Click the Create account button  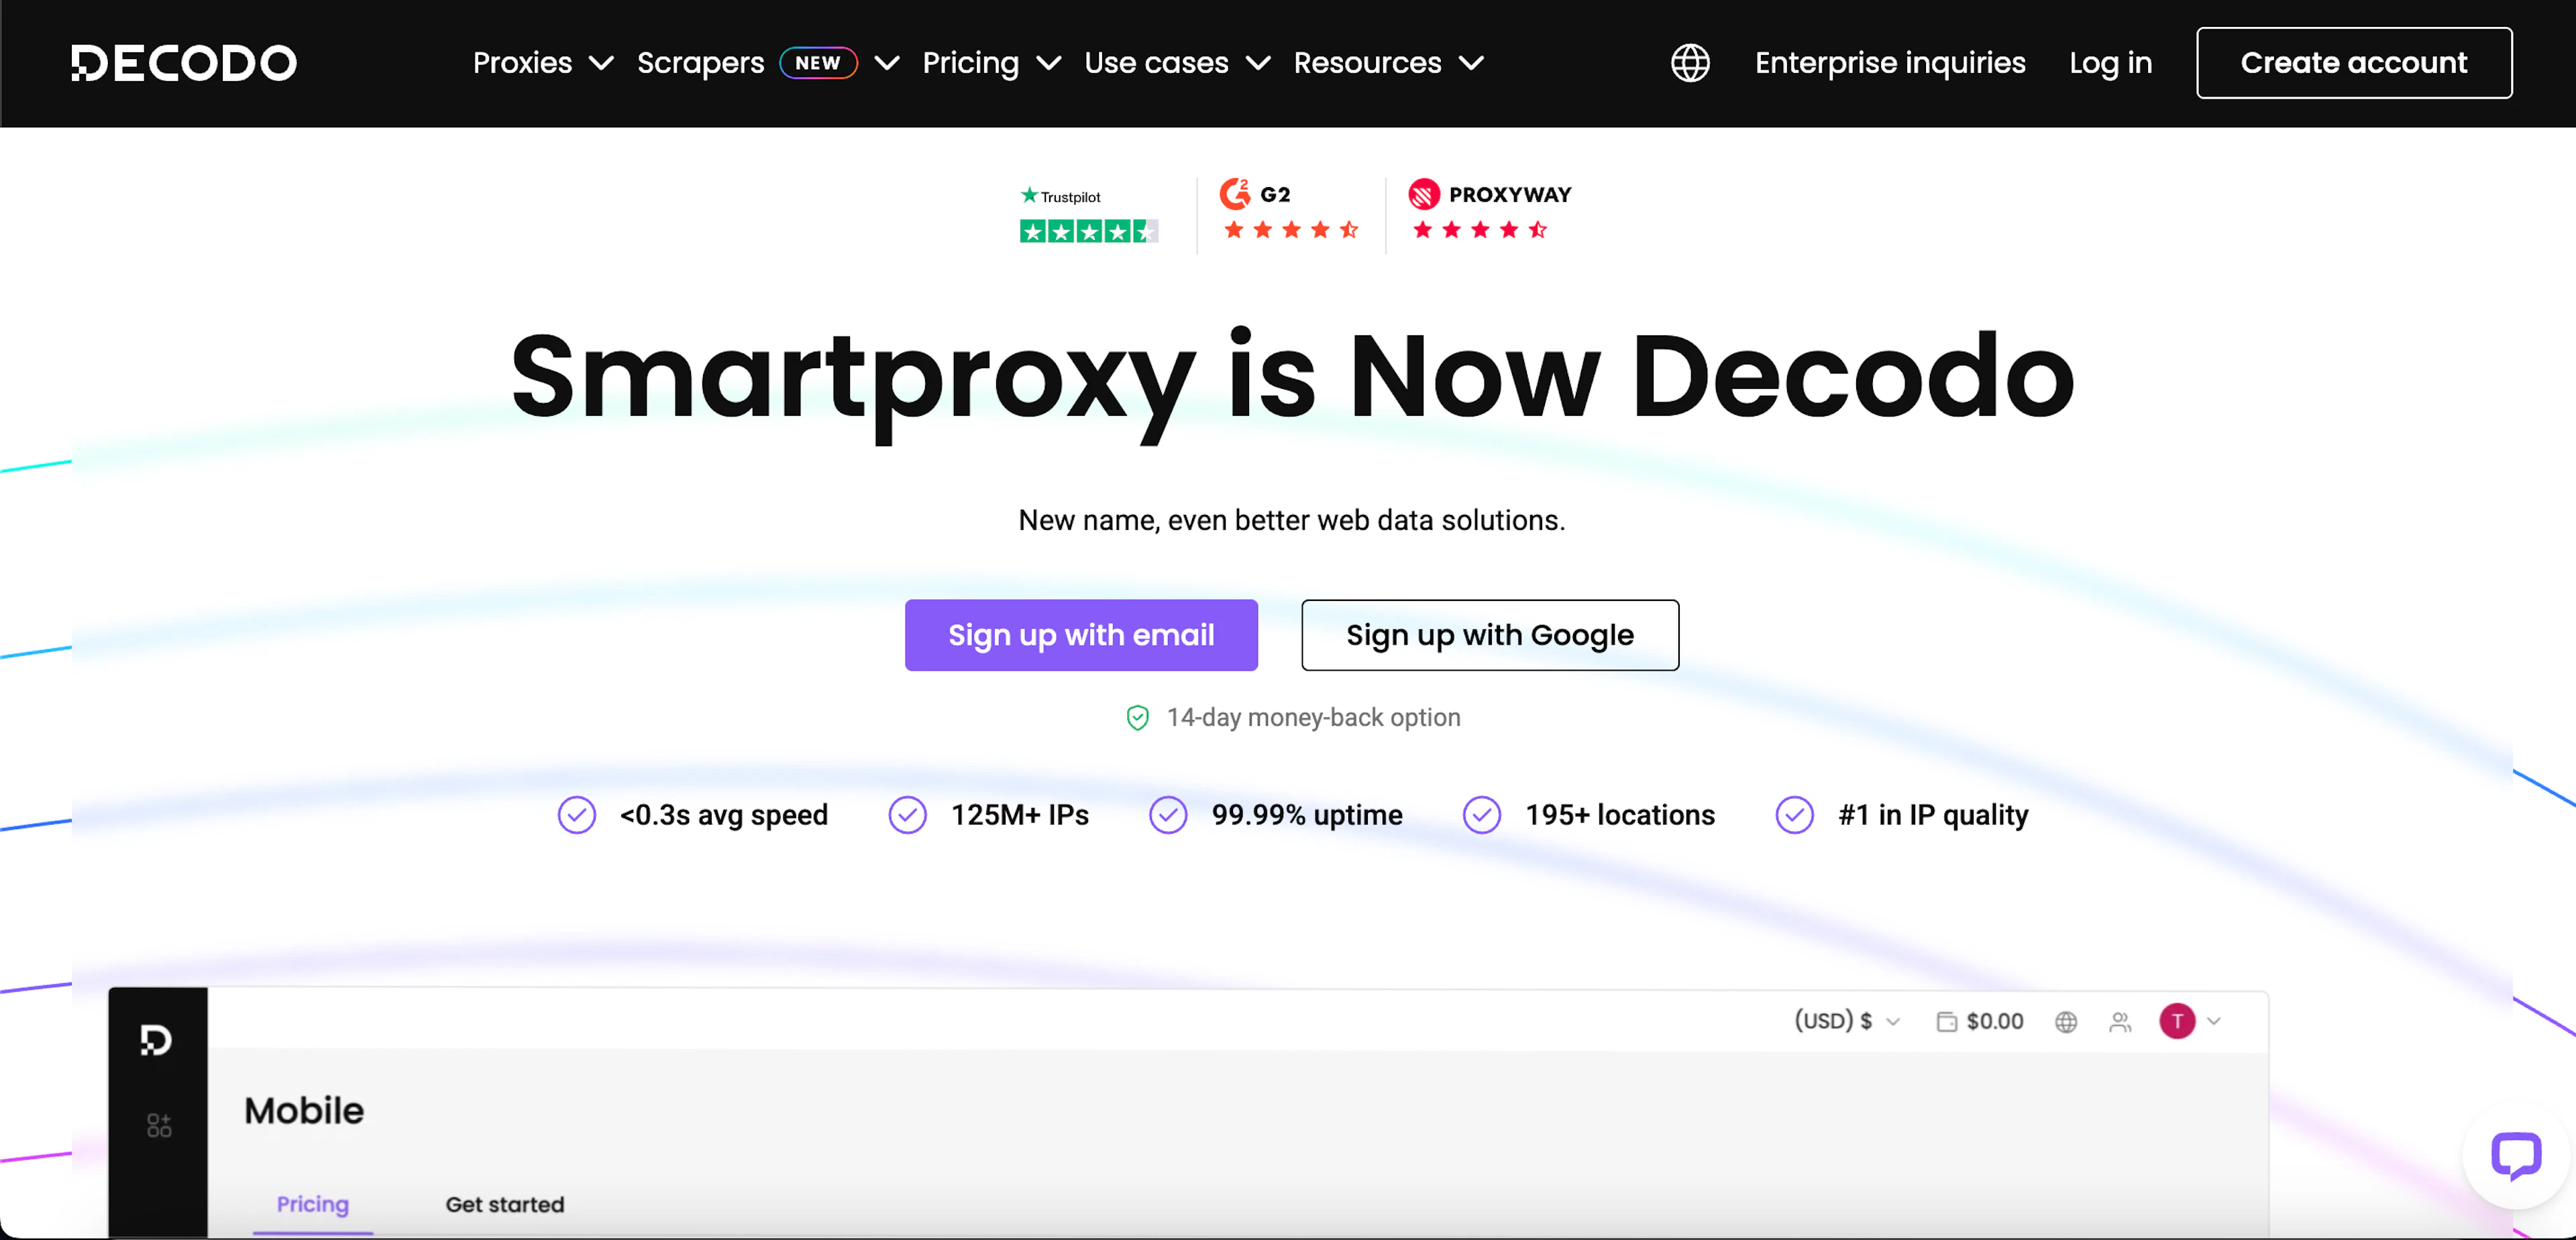pos(2354,63)
